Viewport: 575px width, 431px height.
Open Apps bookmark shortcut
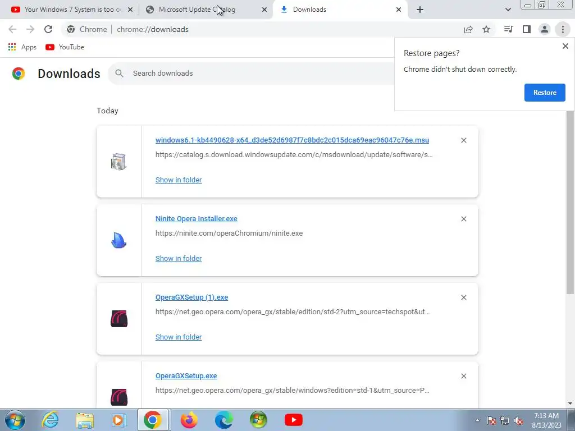(22, 47)
